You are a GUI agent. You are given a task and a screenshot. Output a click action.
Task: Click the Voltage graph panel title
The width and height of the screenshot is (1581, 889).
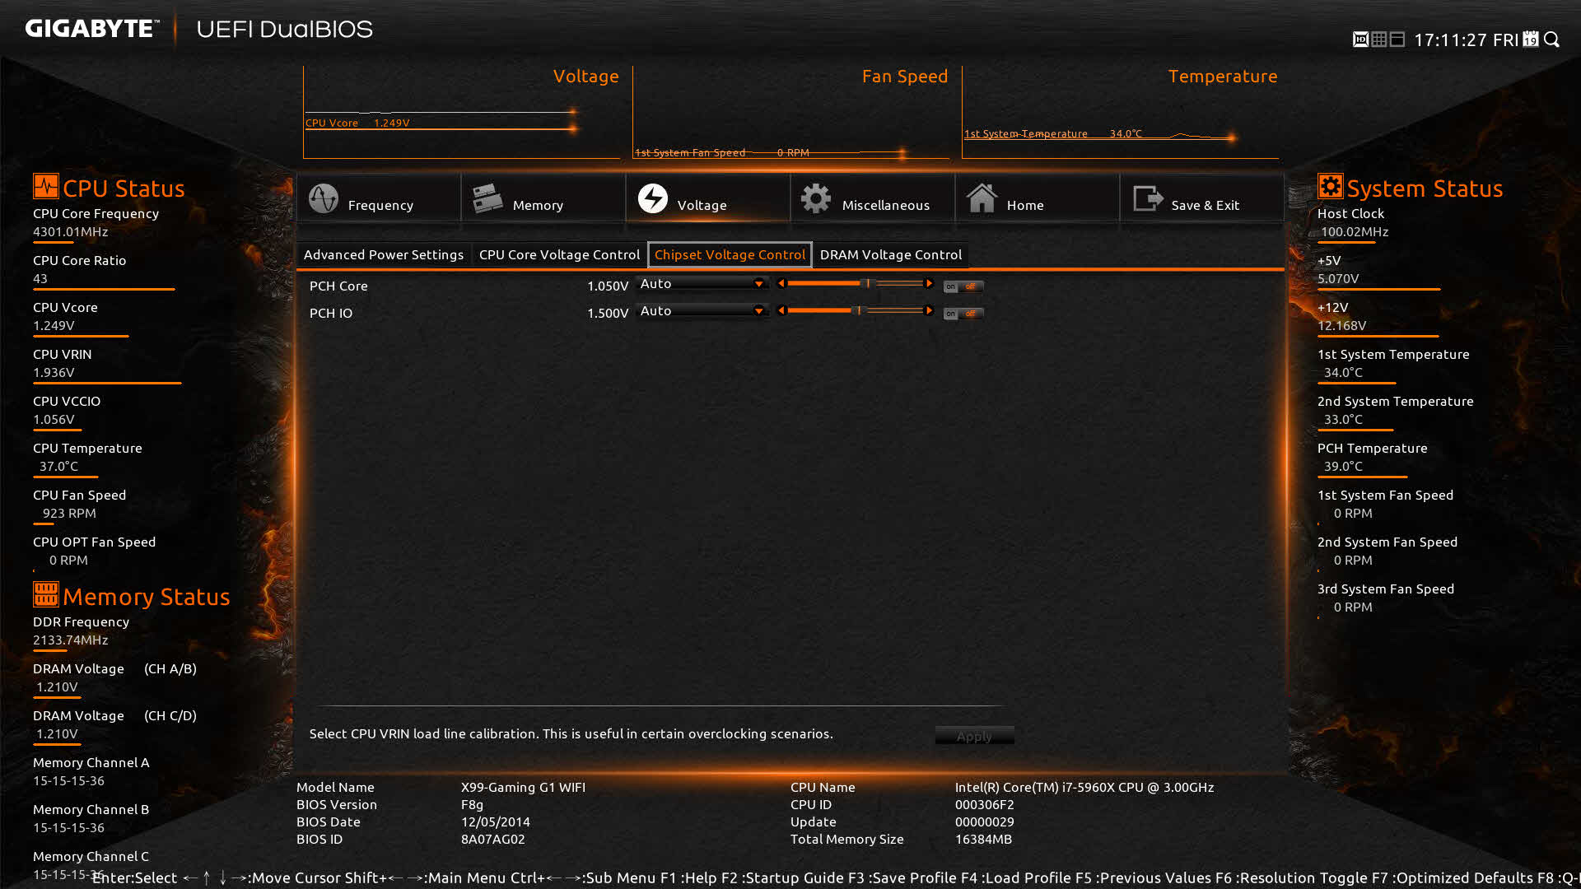(x=585, y=77)
